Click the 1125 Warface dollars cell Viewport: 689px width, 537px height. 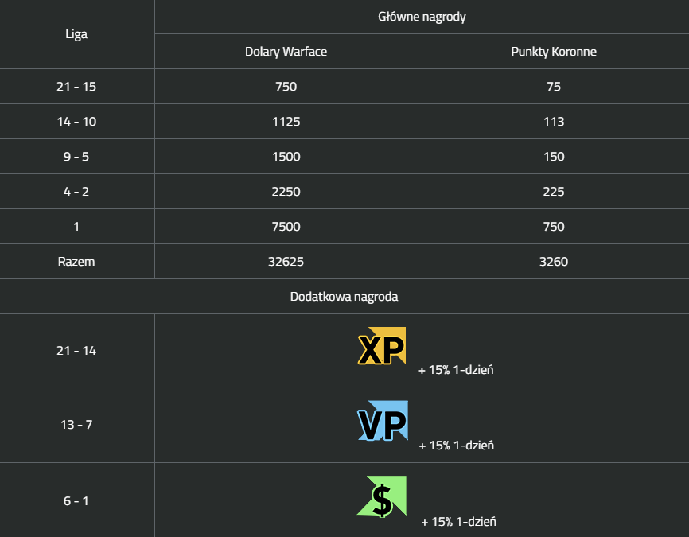[286, 122]
